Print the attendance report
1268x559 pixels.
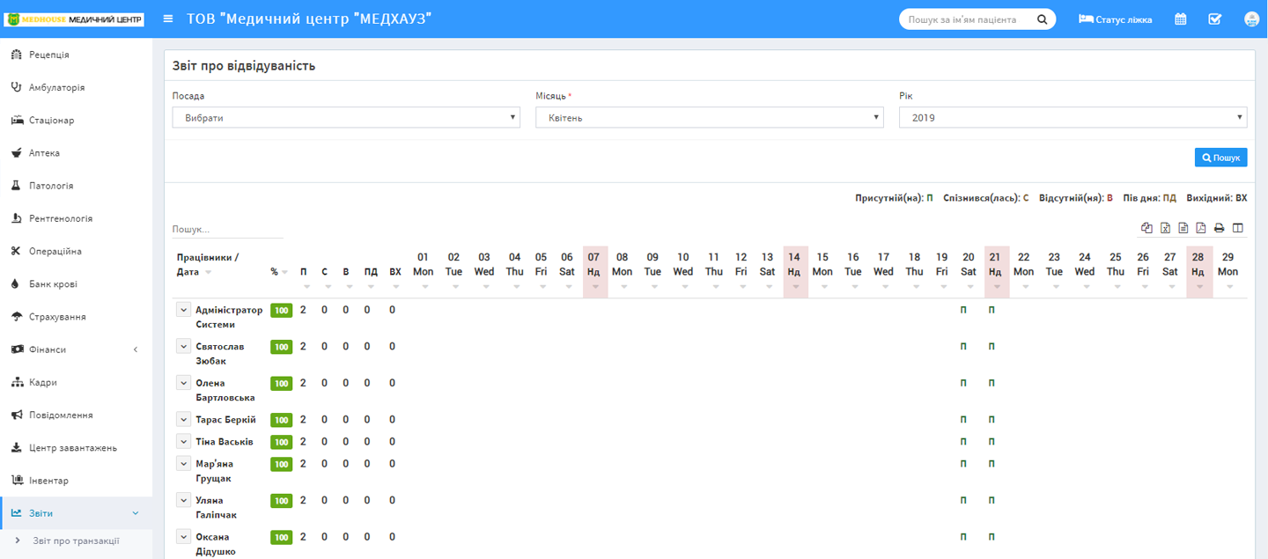pyautogui.click(x=1220, y=228)
